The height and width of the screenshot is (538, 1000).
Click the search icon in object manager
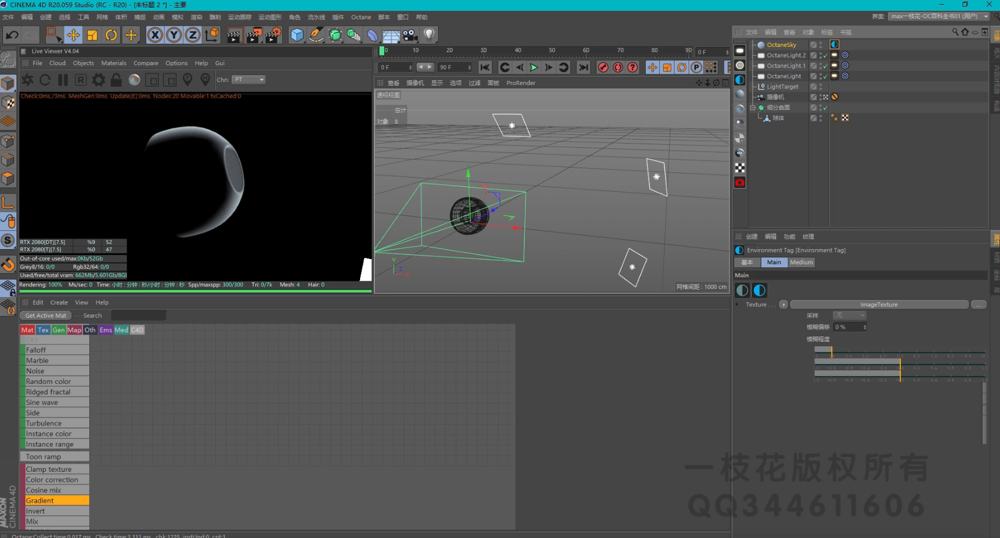(x=955, y=32)
